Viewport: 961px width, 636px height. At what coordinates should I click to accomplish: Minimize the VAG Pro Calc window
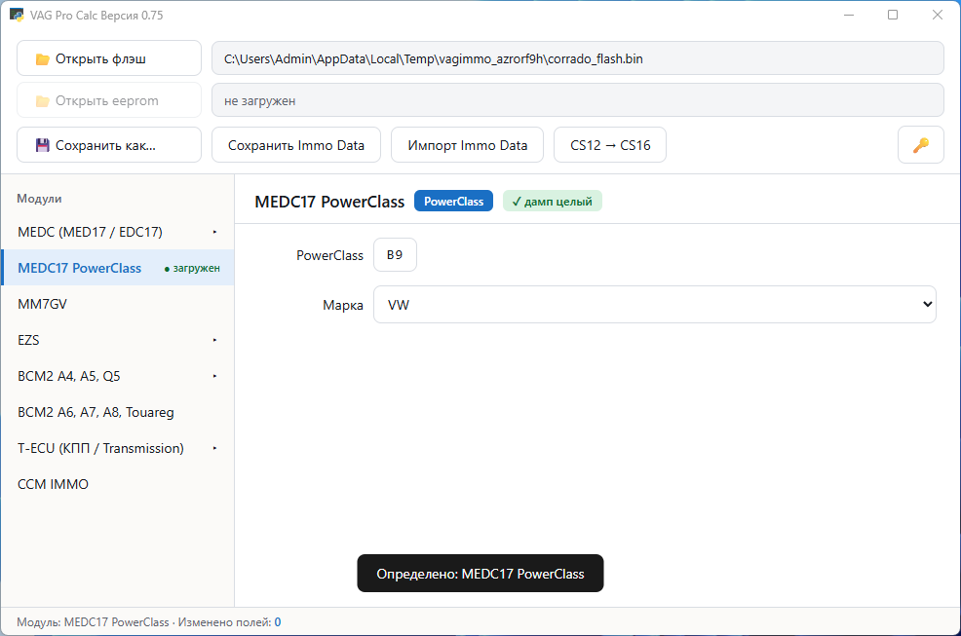(x=849, y=15)
